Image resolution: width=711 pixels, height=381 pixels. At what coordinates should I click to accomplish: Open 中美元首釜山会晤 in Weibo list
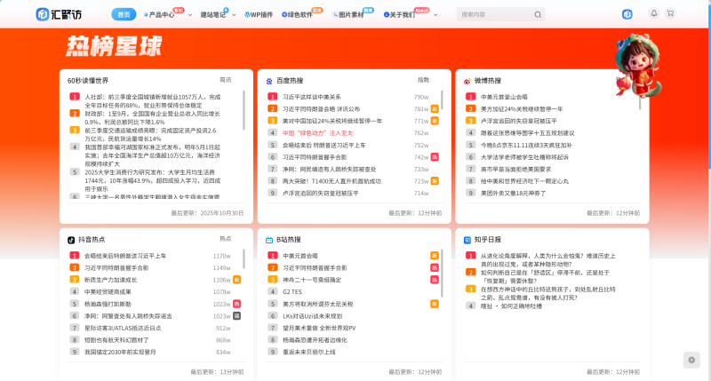(504, 97)
